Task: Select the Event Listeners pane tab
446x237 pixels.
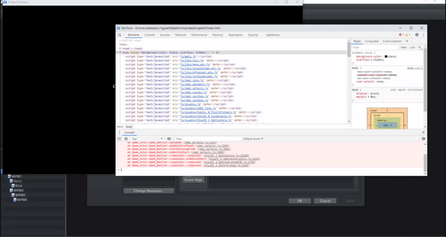Action: point(392,41)
